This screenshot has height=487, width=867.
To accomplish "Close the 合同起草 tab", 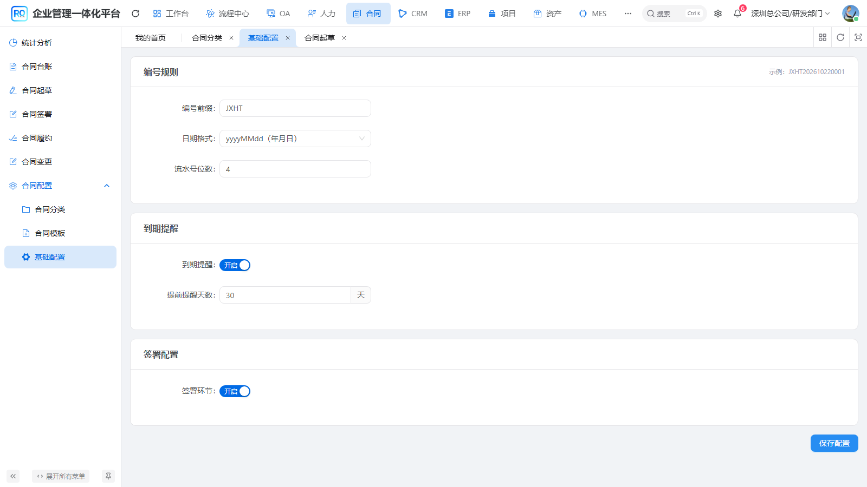I will click(344, 38).
